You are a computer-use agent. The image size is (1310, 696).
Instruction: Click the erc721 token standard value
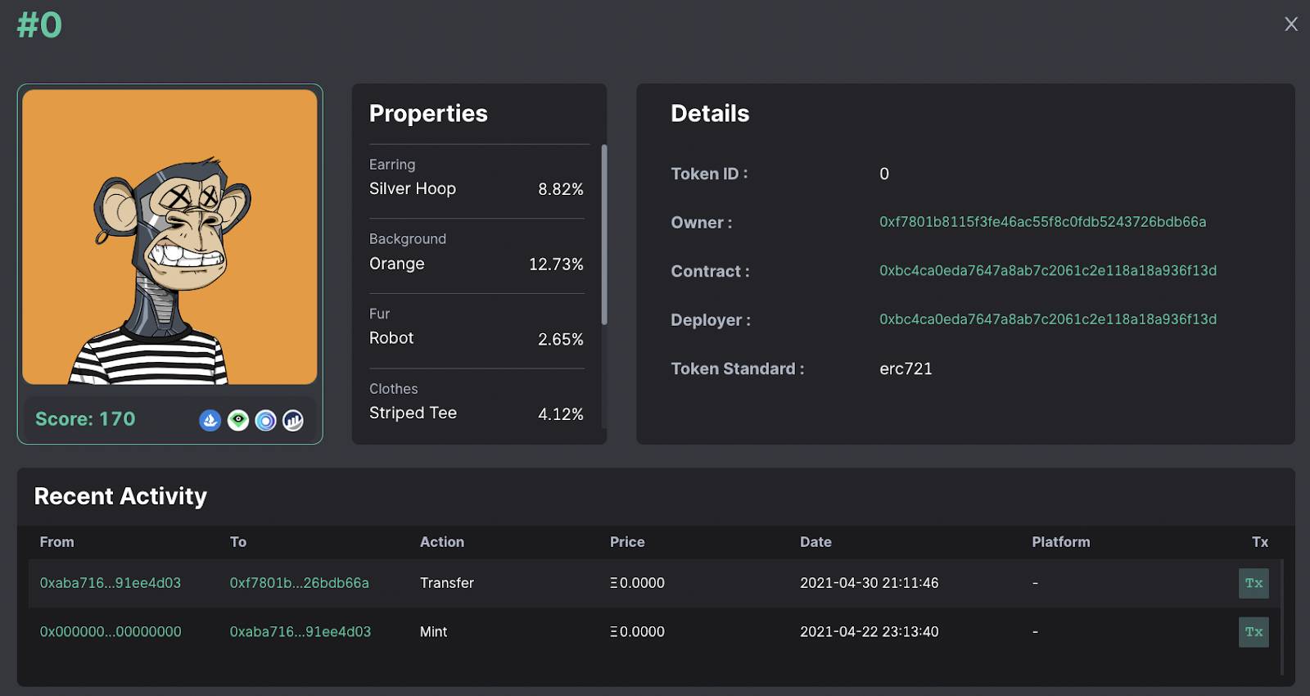(906, 368)
